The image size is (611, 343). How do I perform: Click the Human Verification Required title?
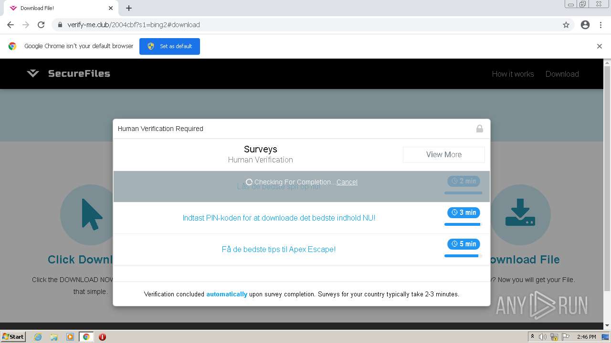pos(160,129)
